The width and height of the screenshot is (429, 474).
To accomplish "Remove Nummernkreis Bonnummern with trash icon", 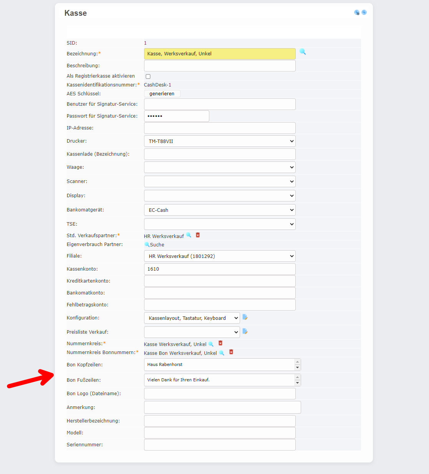I will click(x=231, y=352).
